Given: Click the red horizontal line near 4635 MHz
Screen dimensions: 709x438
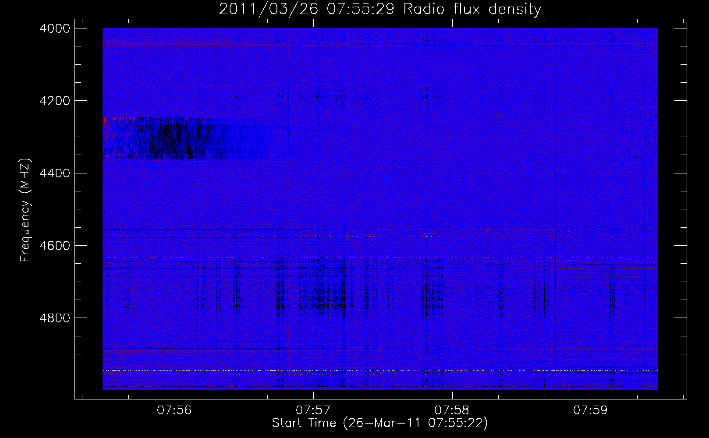Looking at the screenshot, I should point(380,258).
